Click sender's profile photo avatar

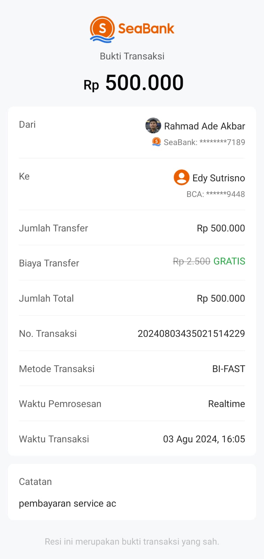pyautogui.click(x=153, y=126)
